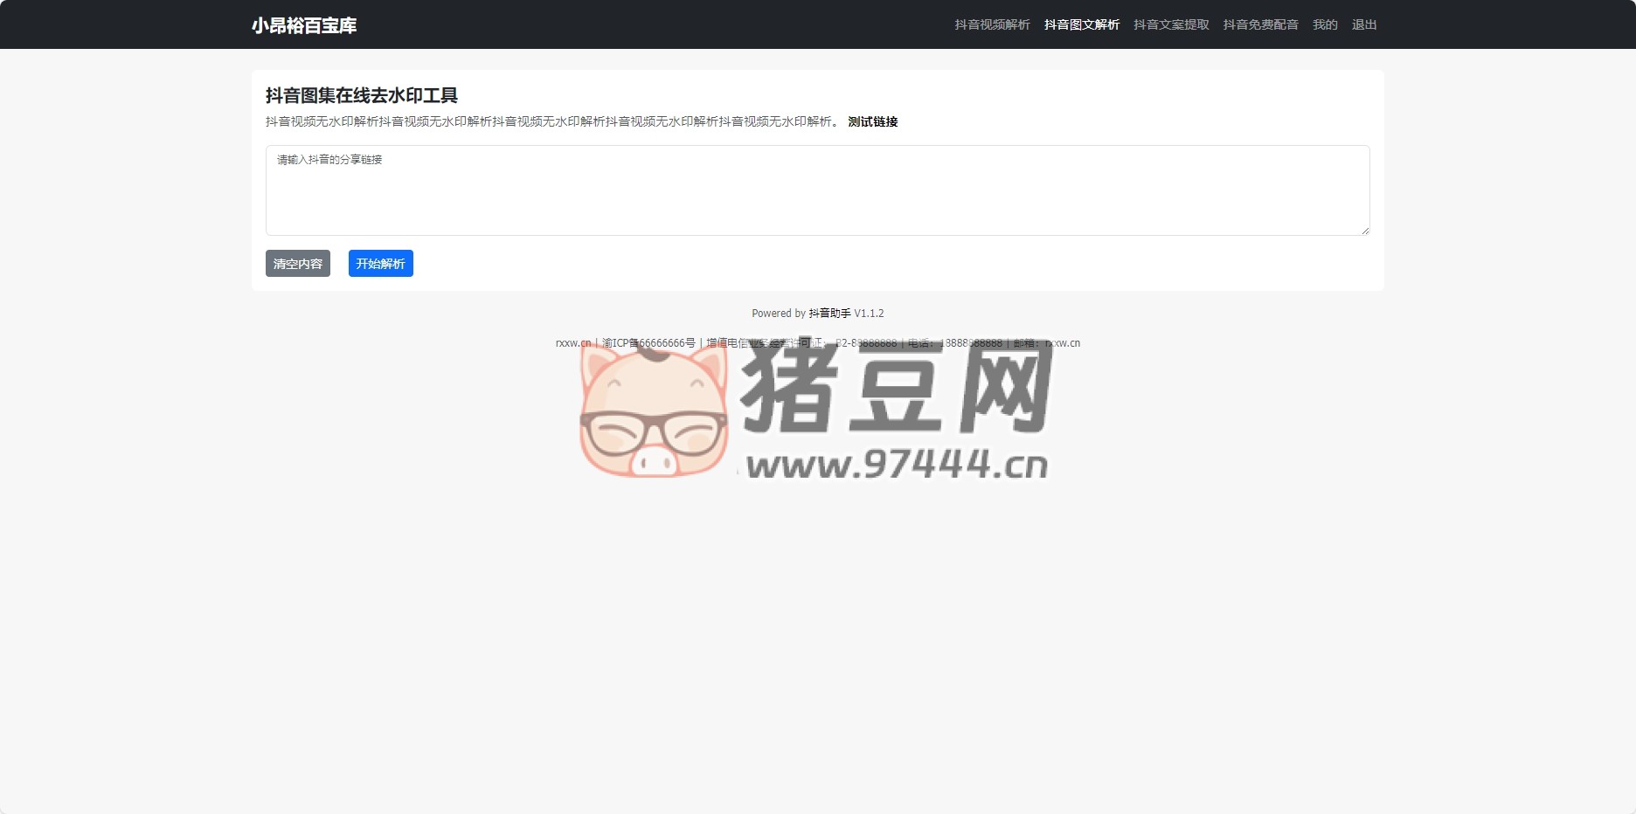1636x814 pixels.
Task: Click the 抖音图集在线去水印工具 heading
Action: coord(362,95)
